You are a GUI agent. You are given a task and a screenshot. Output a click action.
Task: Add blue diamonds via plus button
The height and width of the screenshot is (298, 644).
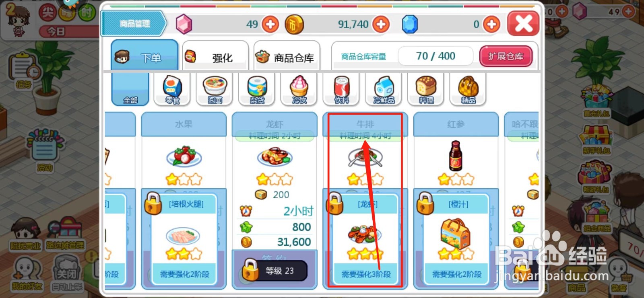pos(491,25)
